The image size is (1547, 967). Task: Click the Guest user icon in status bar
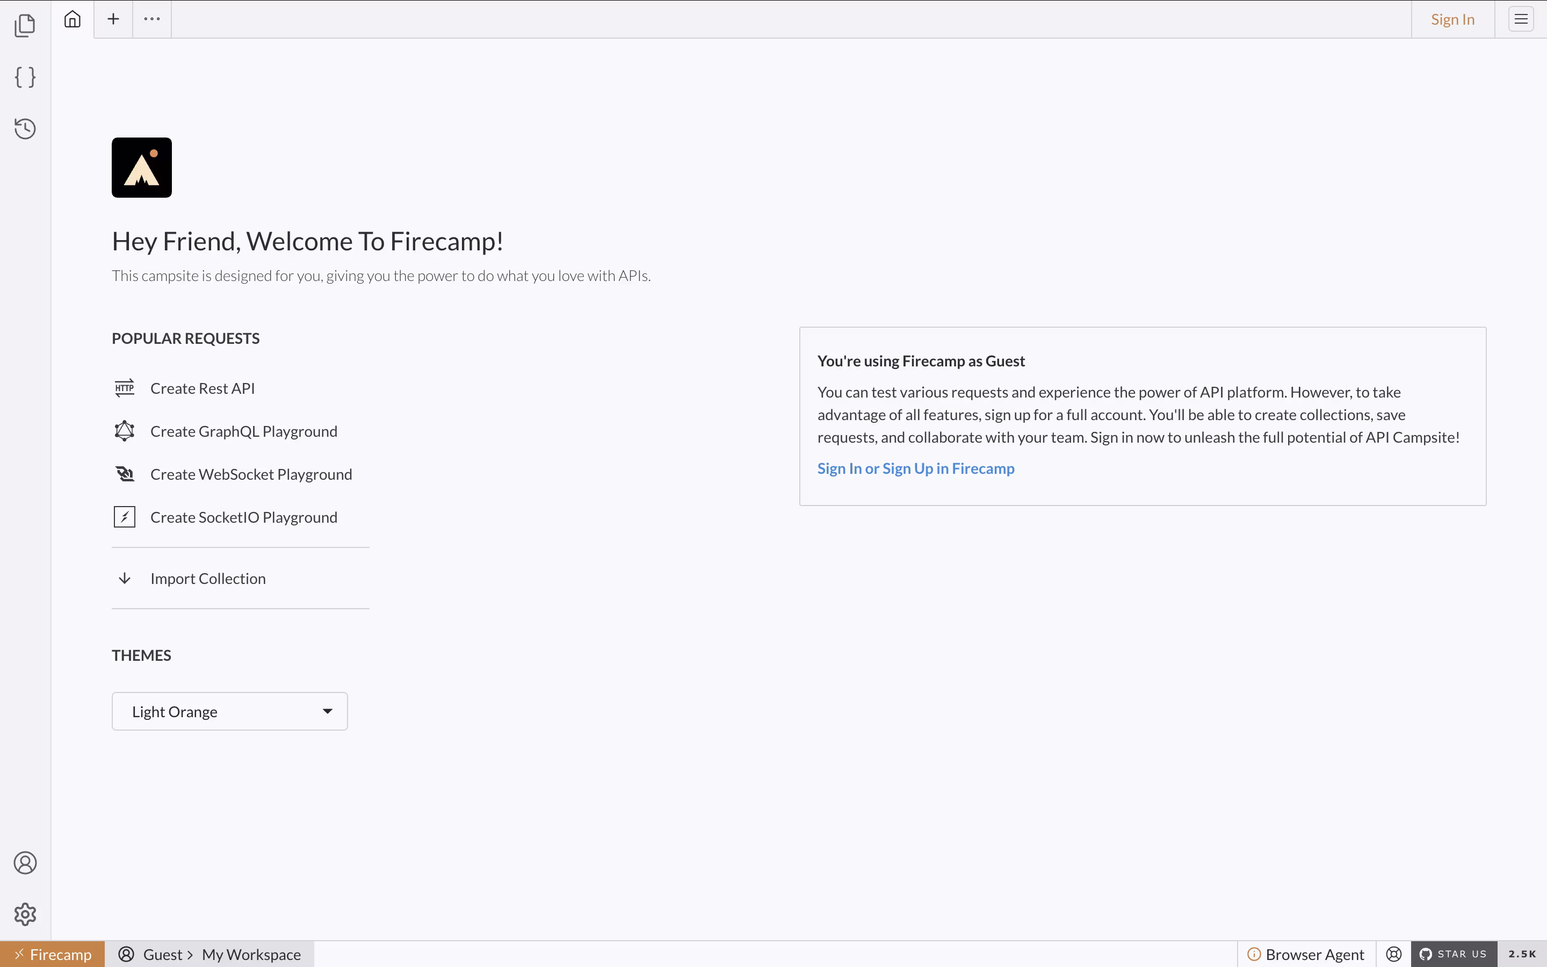tap(127, 954)
